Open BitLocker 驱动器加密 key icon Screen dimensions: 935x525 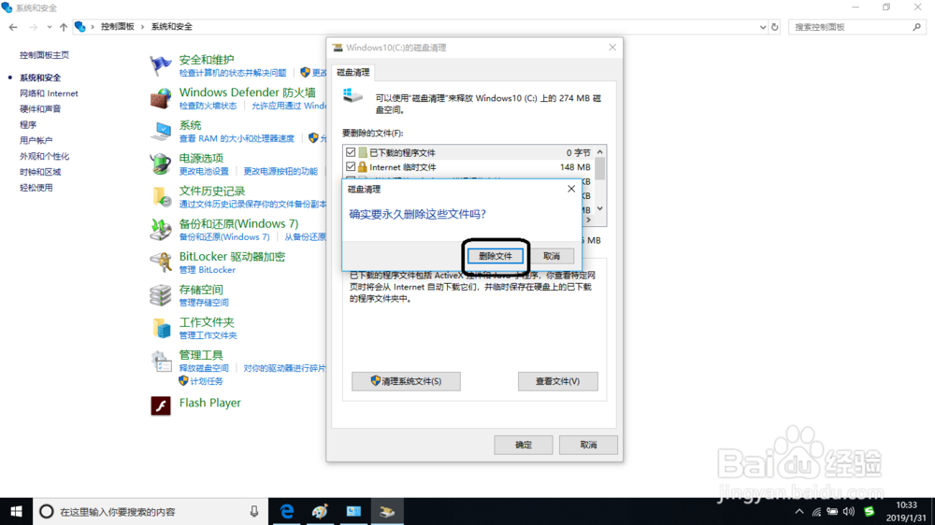(161, 262)
